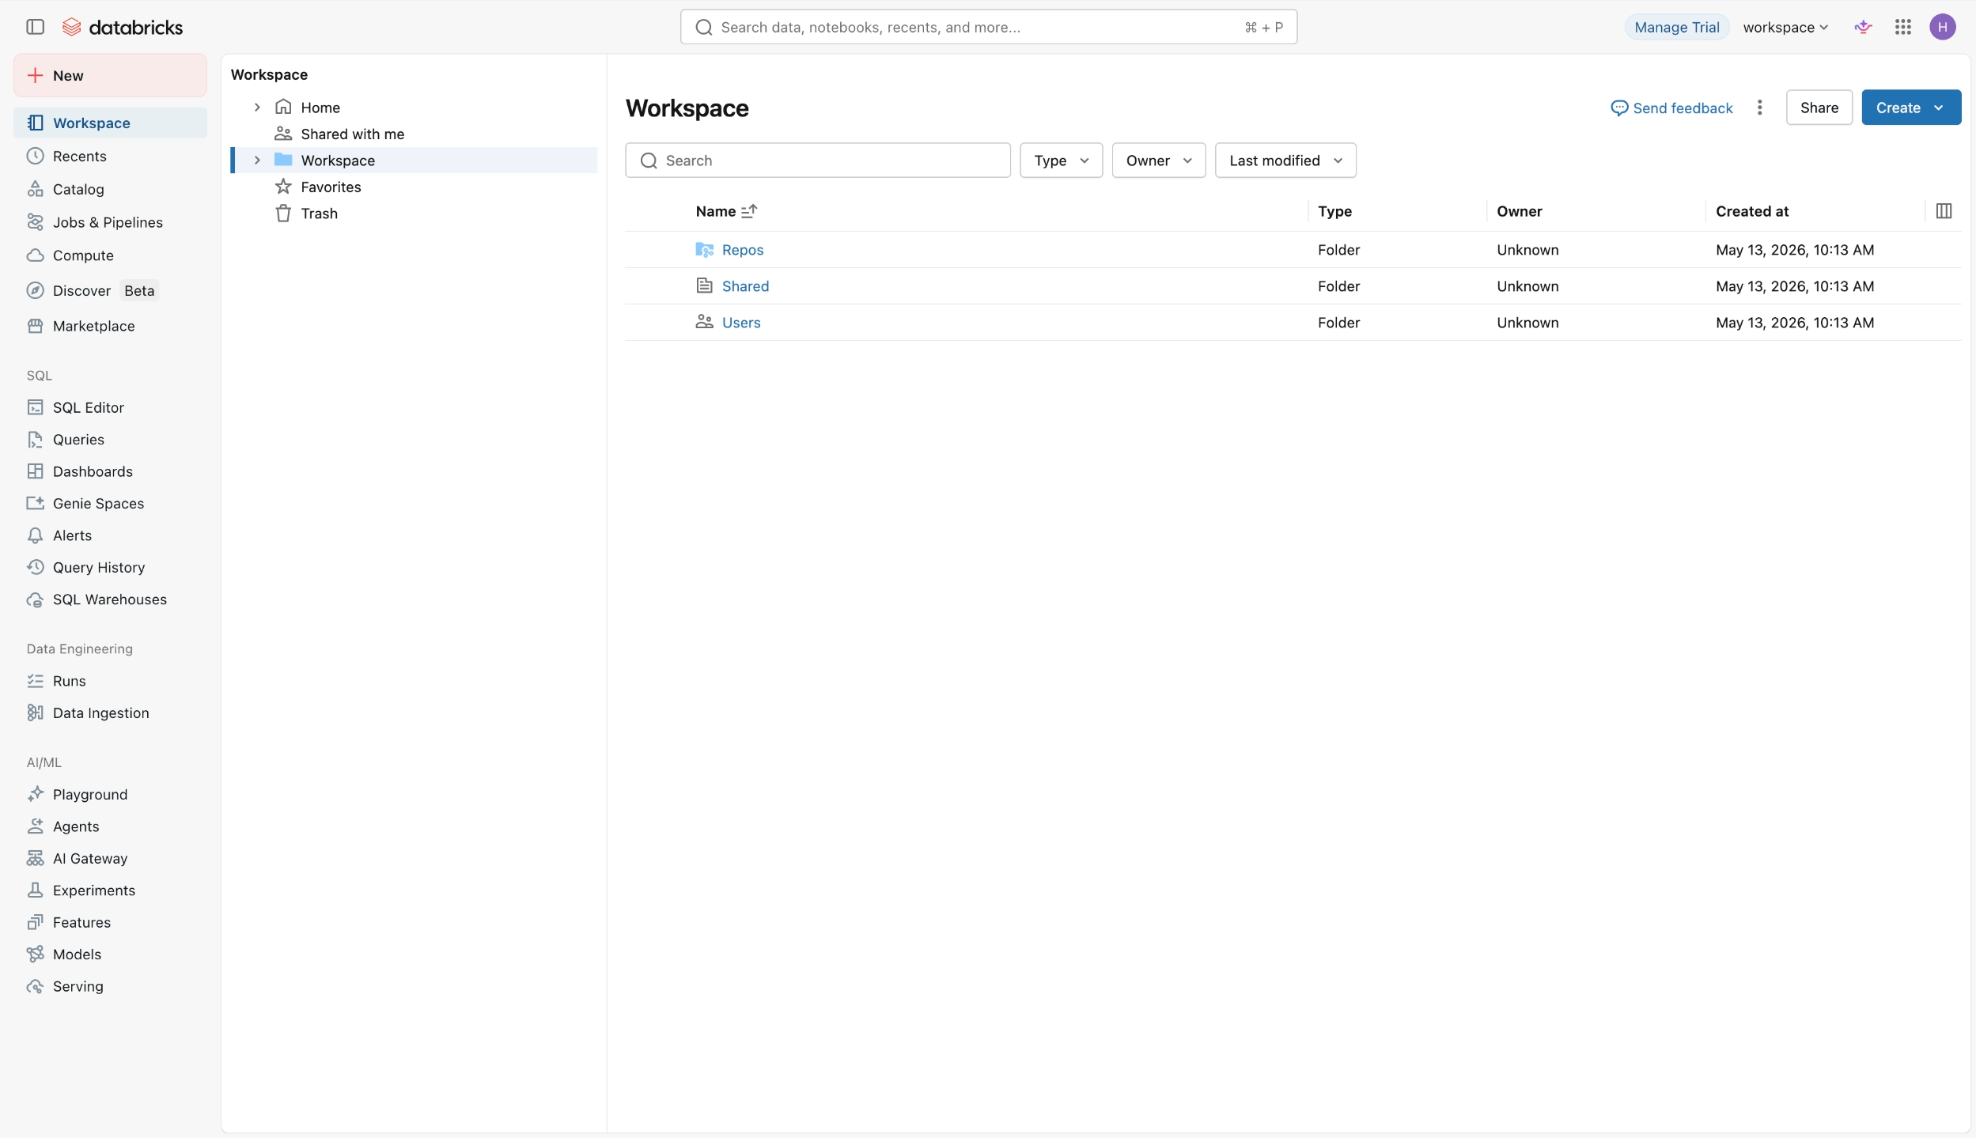Open the Last modified filter dropdown
This screenshot has height=1138, width=1976.
tap(1285, 161)
